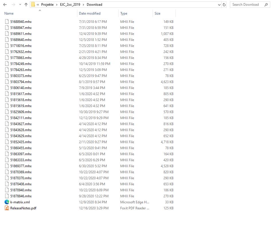Select file name 51878846.mhx

(x=21, y=196)
